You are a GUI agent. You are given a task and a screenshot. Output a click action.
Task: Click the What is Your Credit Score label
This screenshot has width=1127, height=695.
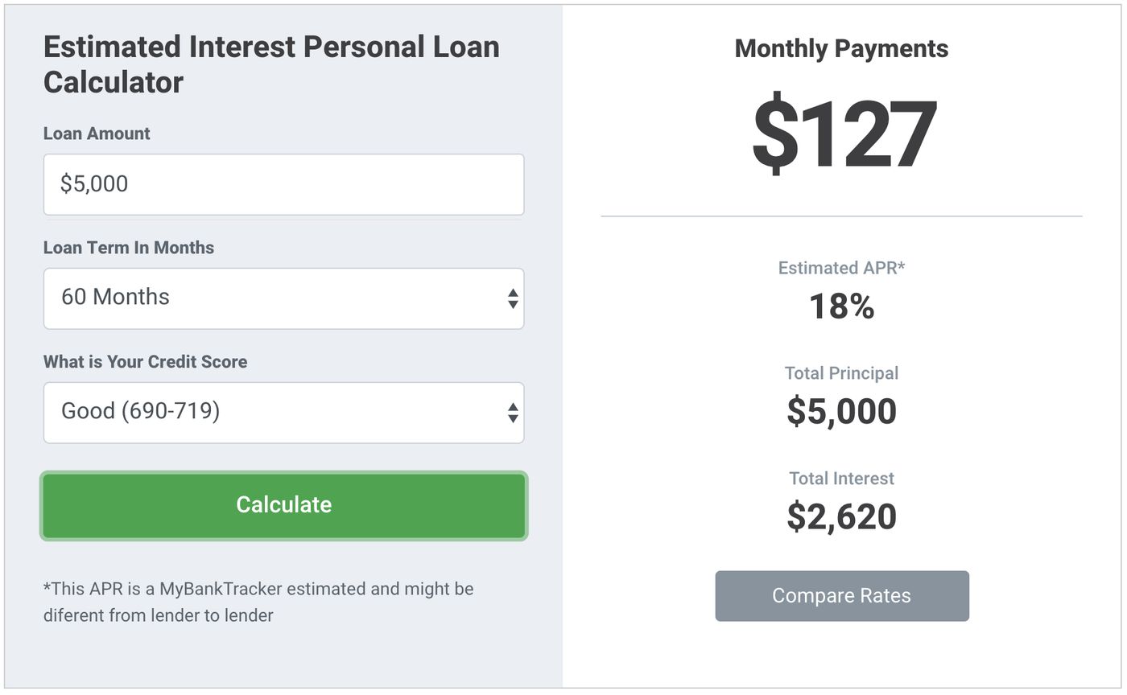(x=146, y=362)
